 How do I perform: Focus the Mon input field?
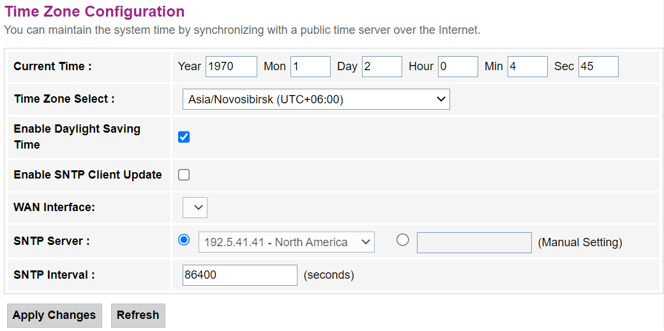coord(310,66)
